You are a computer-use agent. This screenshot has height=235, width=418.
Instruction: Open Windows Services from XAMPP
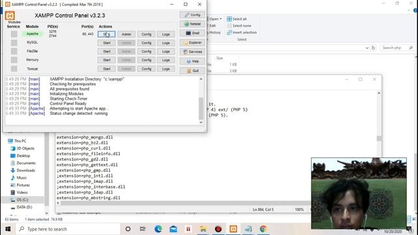click(192, 52)
